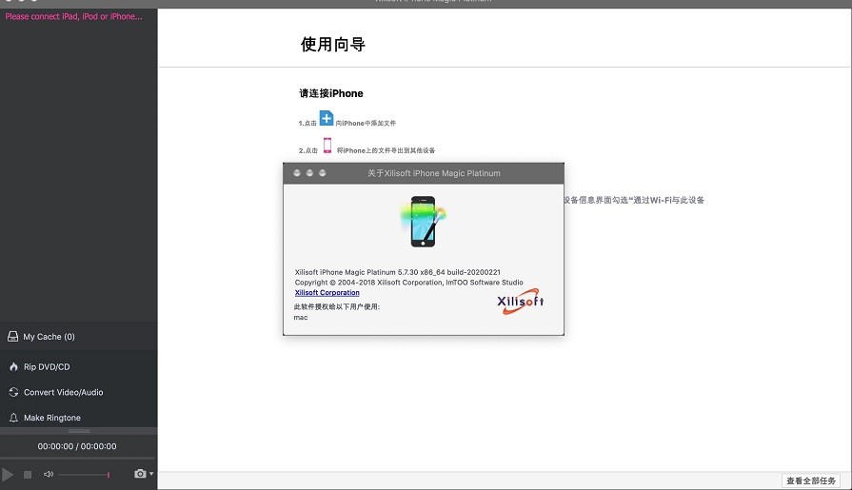Viewport: 852px width, 490px height.
Task: Click the About dialog title 关于Xilisoft iPhone Magic Platinum
Action: pyautogui.click(x=433, y=173)
